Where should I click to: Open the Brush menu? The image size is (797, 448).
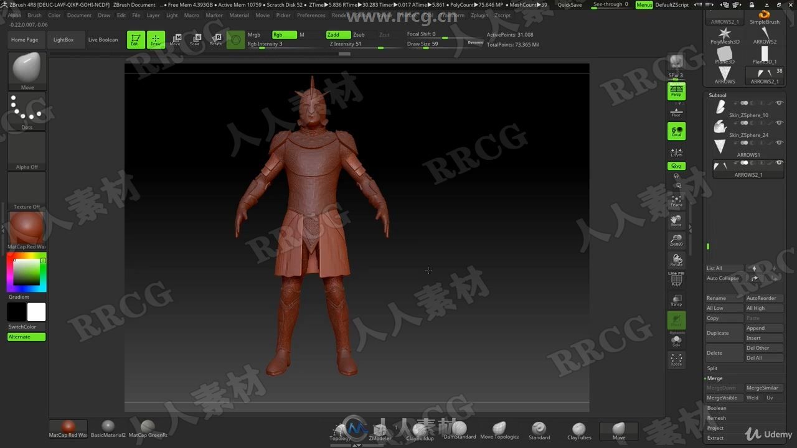tap(35, 15)
